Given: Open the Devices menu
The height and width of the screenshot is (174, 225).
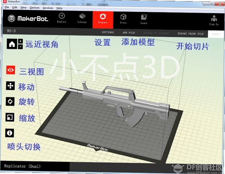Looking at the screenshot, I should coord(34,8).
